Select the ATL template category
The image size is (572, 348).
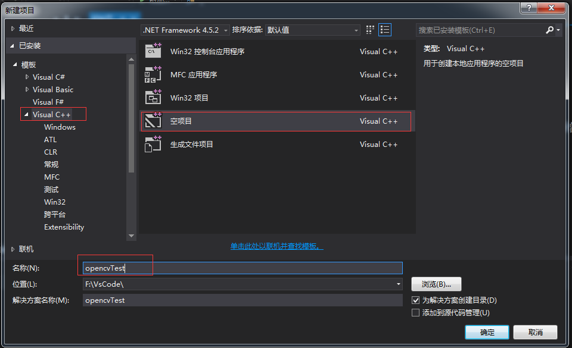click(50, 139)
